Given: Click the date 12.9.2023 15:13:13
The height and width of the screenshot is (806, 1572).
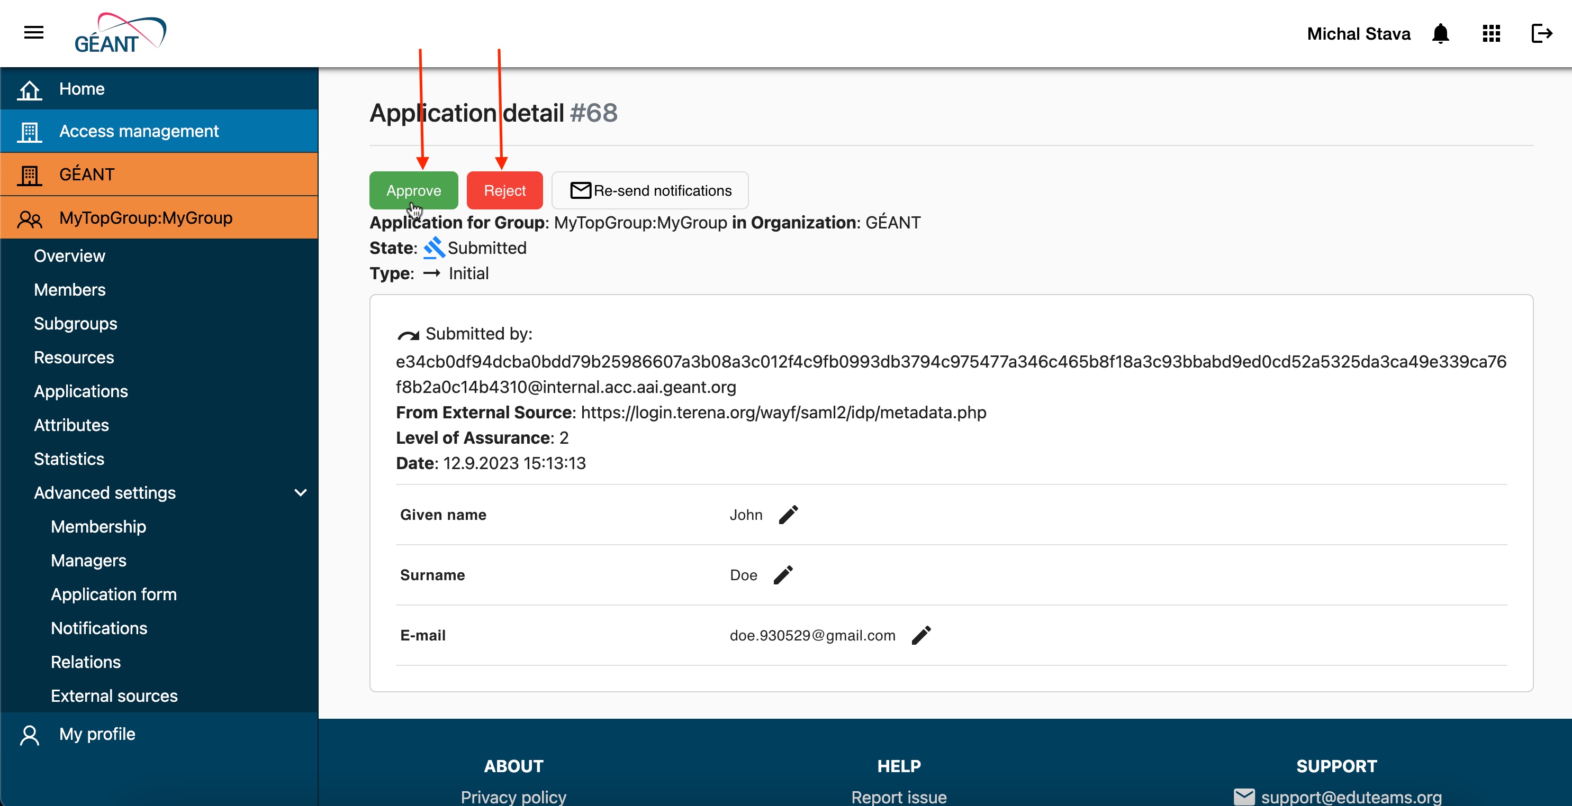Looking at the screenshot, I should tap(514, 463).
